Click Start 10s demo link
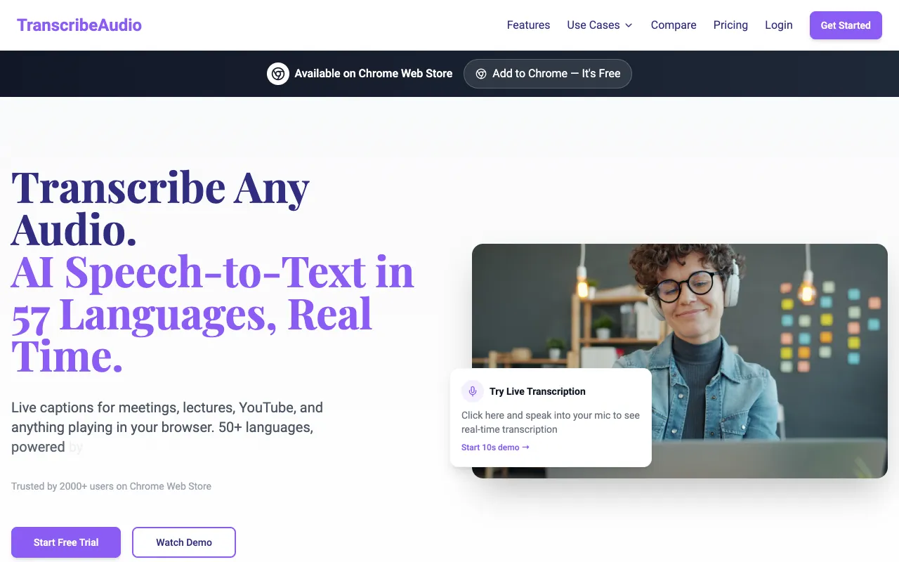This screenshot has height=562, width=899. point(495,447)
